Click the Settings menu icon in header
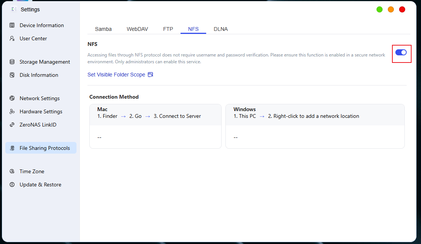Viewport: 421px width, 244px height. (14, 9)
